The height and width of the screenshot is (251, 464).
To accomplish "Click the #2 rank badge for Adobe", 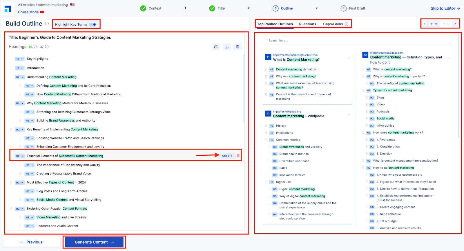I will pyautogui.click(x=365, y=54).
